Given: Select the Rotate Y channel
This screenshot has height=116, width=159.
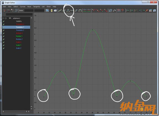Looking at the screenshot, I should 19,36.
